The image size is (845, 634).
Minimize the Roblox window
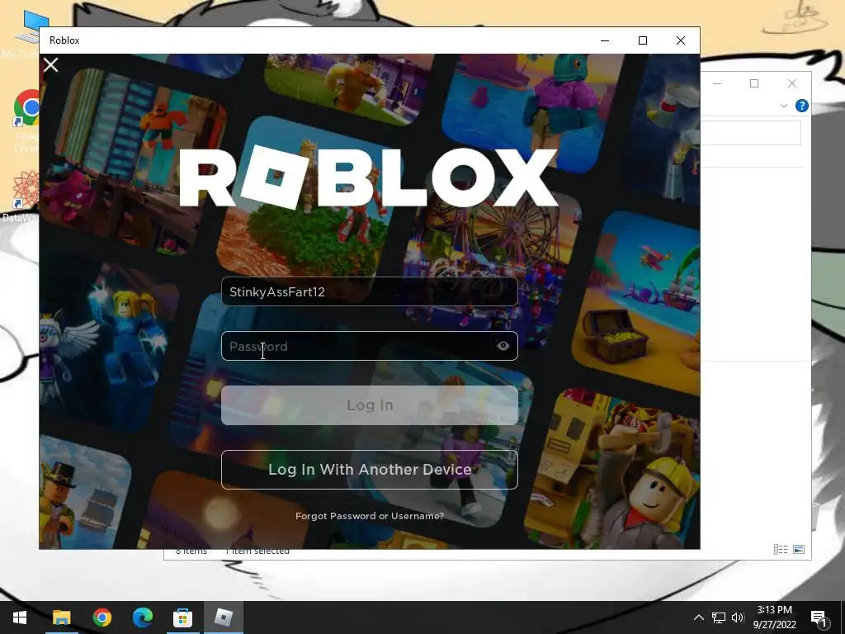[x=605, y=40]
